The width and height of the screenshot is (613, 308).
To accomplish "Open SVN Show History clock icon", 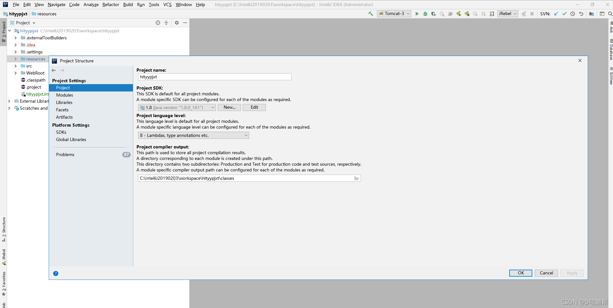I will 573,14.
